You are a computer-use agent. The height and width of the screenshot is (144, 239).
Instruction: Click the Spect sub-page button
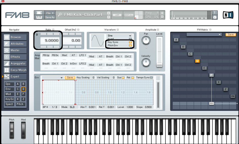pyautogui.click(x=9, y=104)
